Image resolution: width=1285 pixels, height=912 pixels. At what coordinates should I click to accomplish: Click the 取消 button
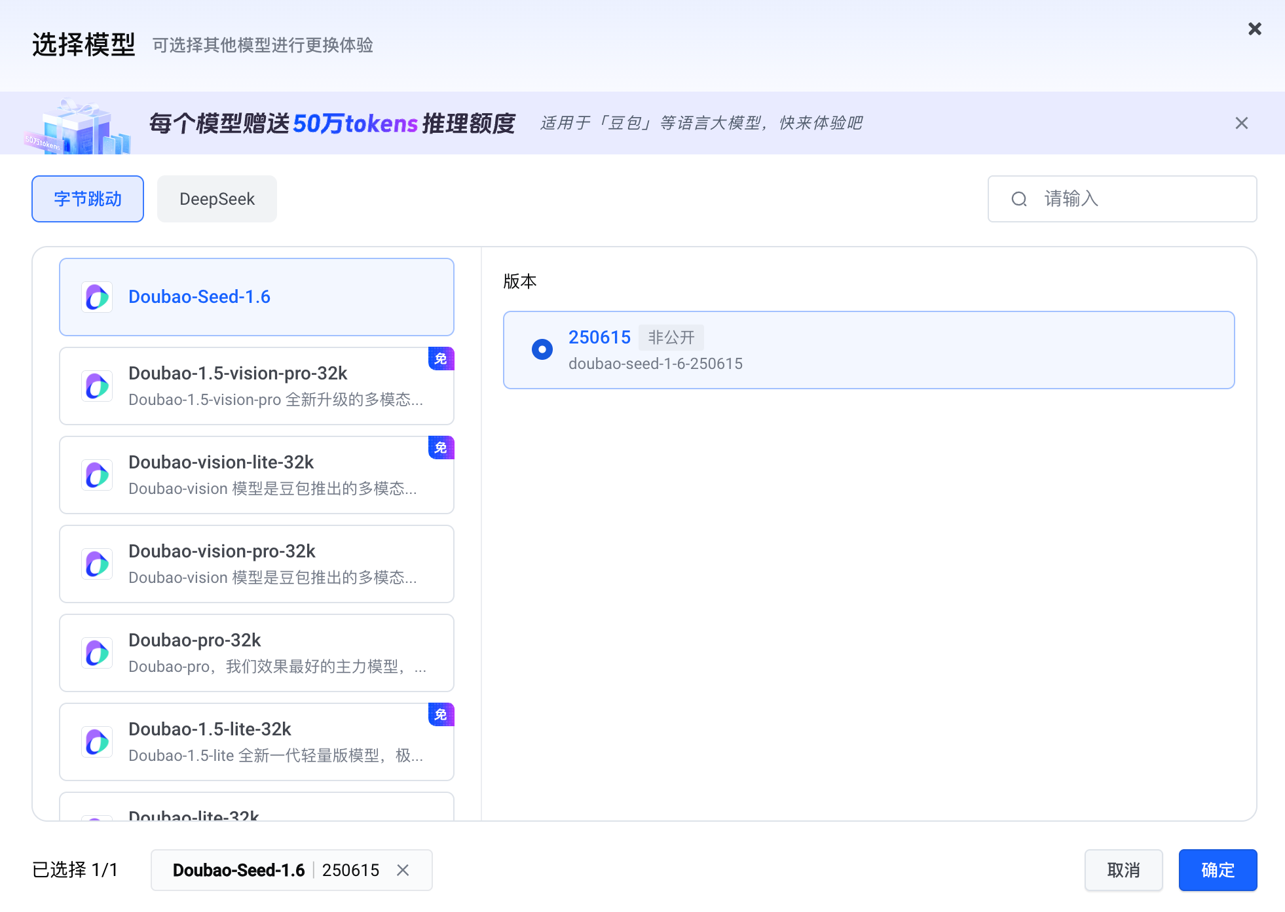click(1124, 870)
